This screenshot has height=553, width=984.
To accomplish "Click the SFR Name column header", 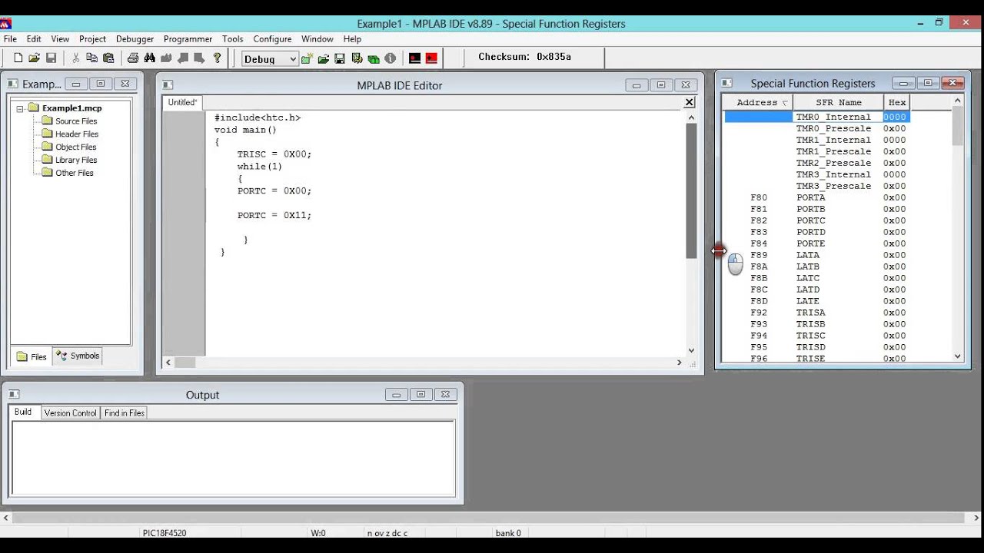I will [x=839, y=102].
